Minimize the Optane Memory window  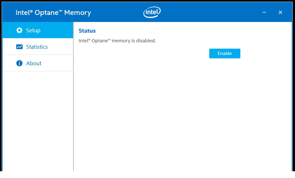tap(264, 13)
